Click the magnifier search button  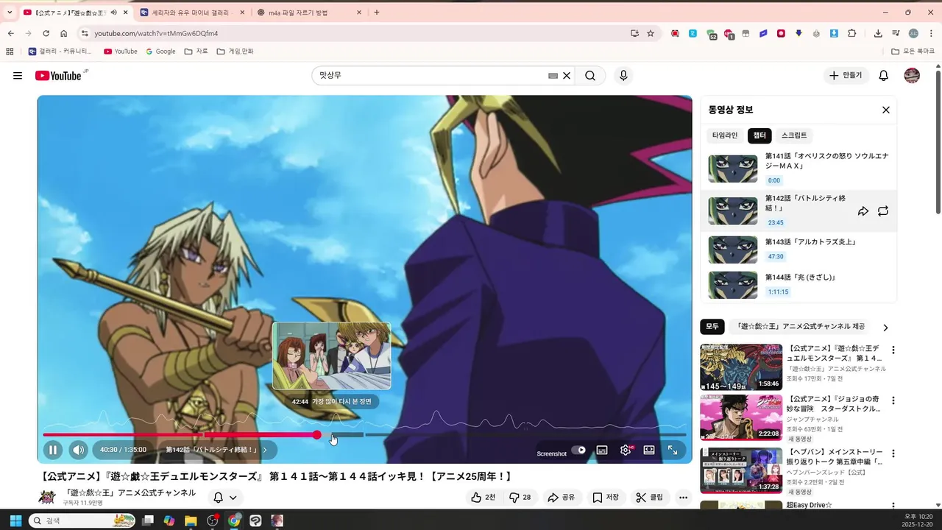pyautogui.click(x=590, y=76)
